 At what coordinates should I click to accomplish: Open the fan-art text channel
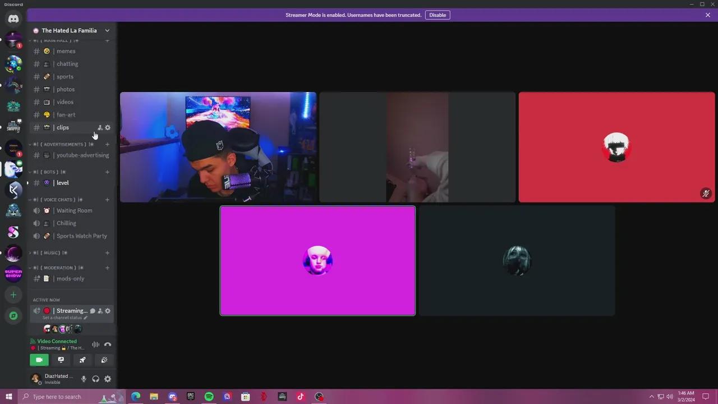point(72,114)
